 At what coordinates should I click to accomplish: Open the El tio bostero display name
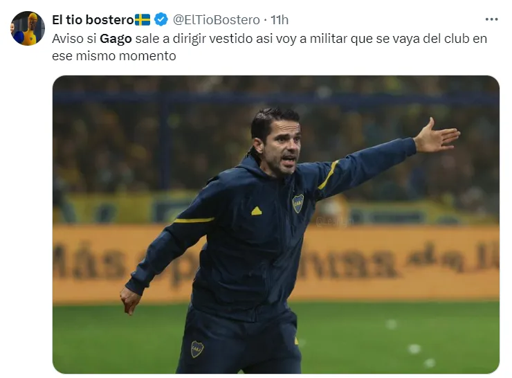93,19
